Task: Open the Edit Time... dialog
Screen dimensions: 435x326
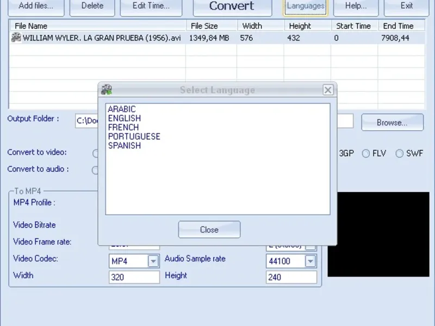Action: [151, 7]
